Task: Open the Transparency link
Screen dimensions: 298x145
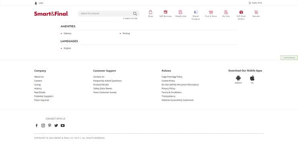Action: (169, 96)
